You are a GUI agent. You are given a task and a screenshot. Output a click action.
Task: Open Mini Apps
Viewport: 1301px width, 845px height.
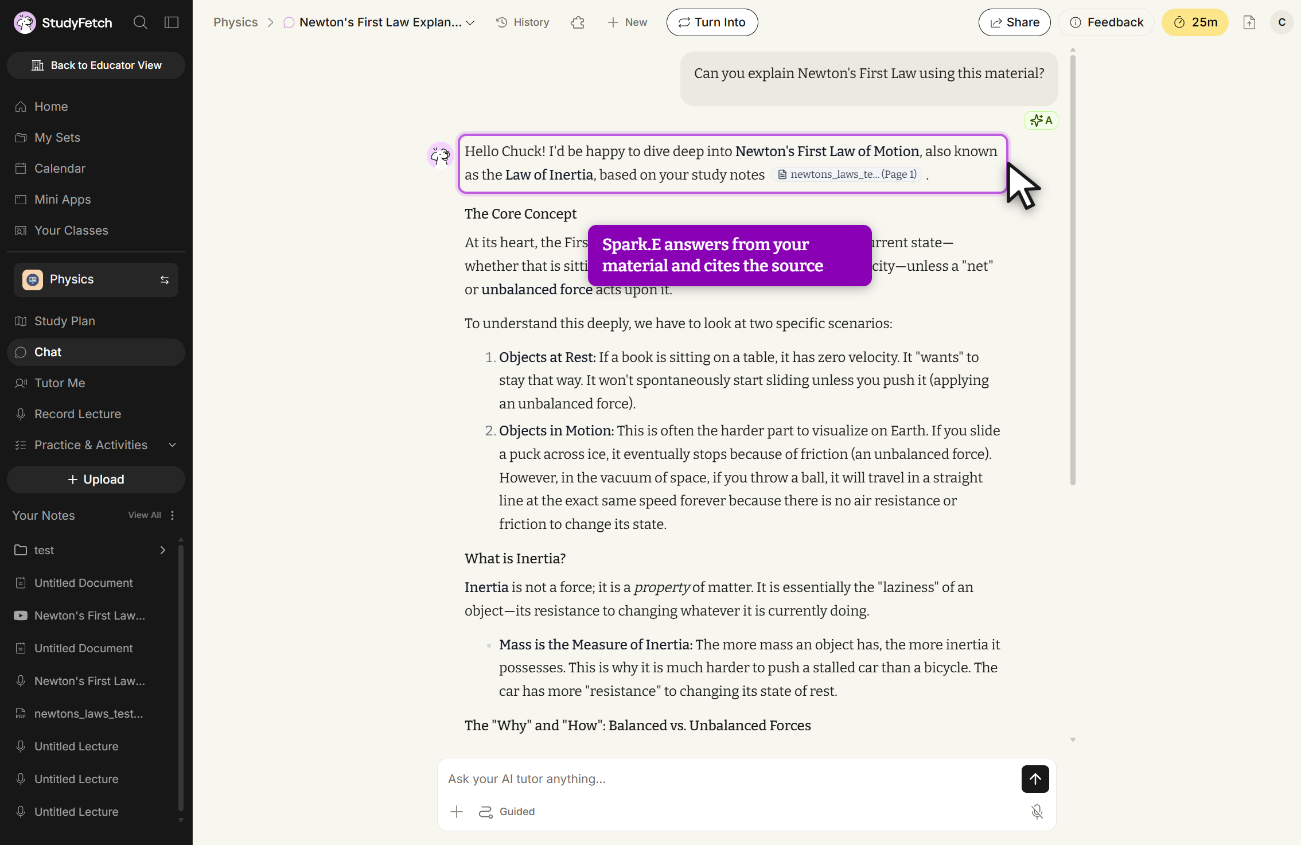[96, 200]
